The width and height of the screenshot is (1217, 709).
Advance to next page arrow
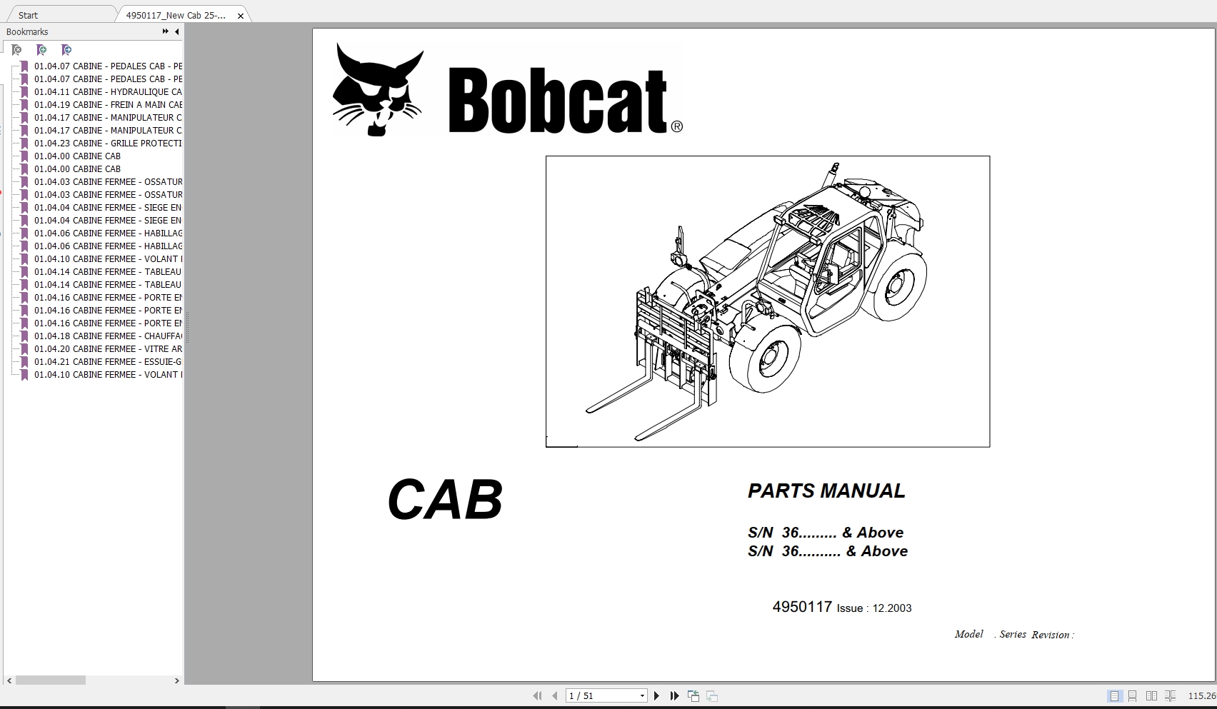click(656, 695)
